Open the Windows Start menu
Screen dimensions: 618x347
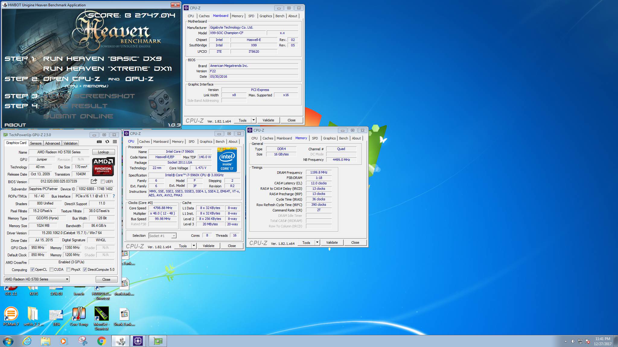tap(8, 341)
